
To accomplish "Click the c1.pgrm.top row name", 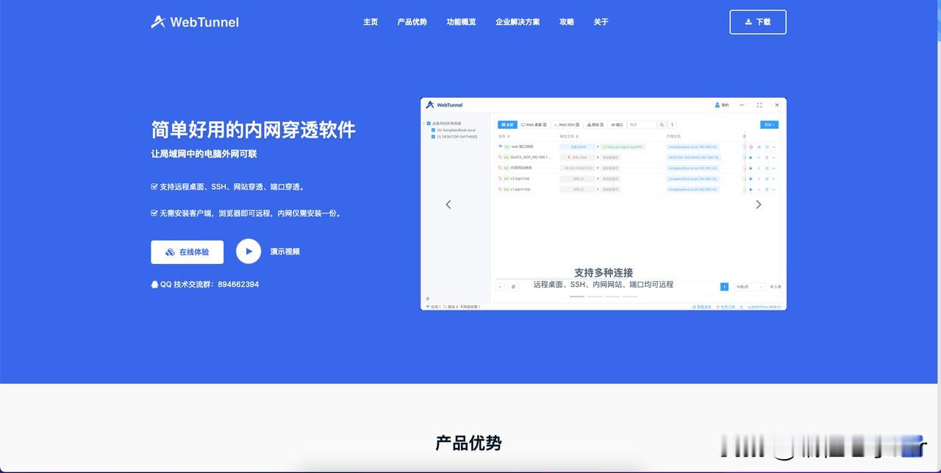I will click(520, 189).
